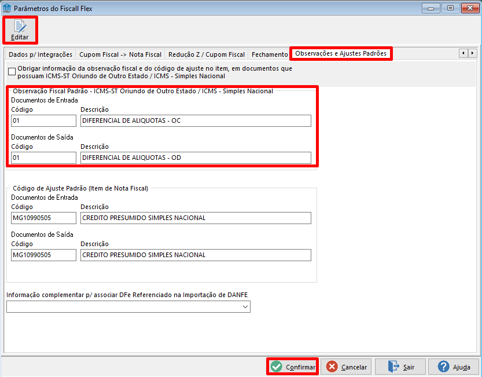Click Observação Fiscal Entrada Código field 01
This screenshot has height=377, width=482.
(x=43, y=120)
